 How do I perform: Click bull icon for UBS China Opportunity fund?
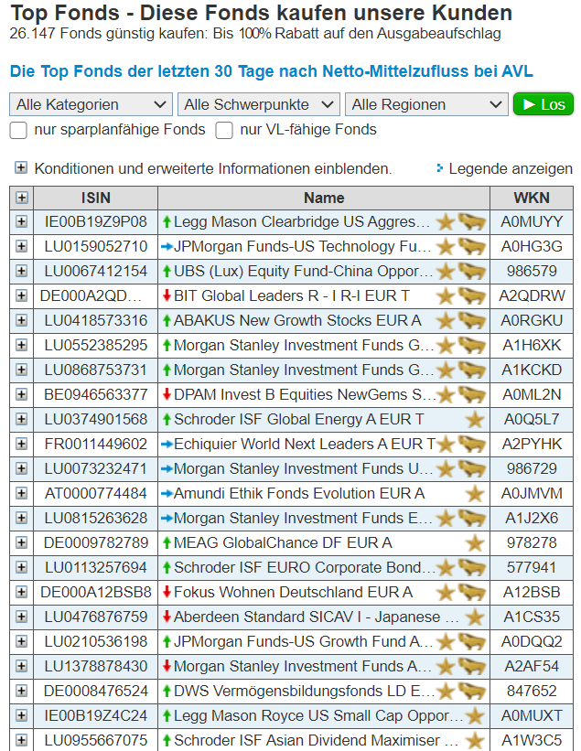tap(472, 271)
